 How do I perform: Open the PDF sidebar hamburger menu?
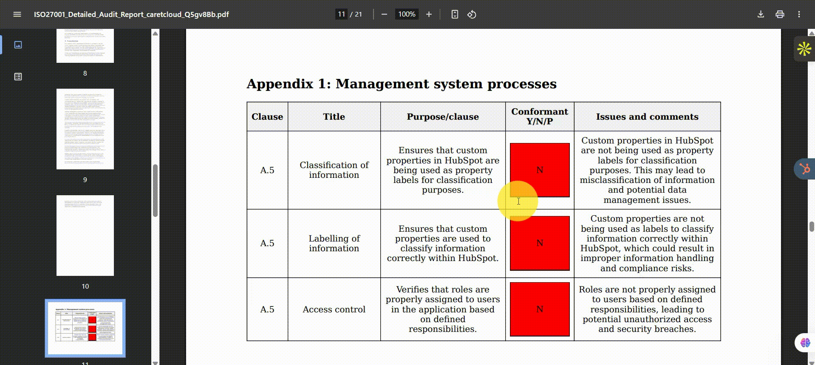click(x=17, y=14)
